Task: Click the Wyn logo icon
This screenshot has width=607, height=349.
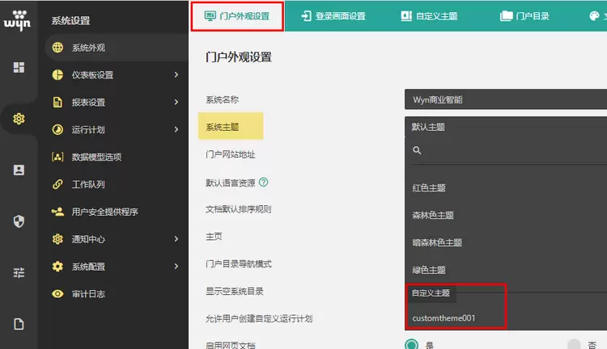Action: point(18,19)
